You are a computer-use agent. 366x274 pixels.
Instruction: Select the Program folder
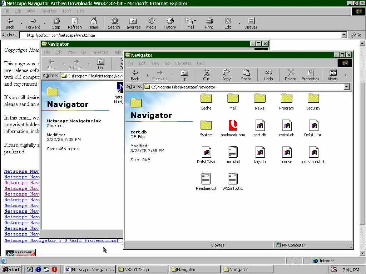point(286,102)
